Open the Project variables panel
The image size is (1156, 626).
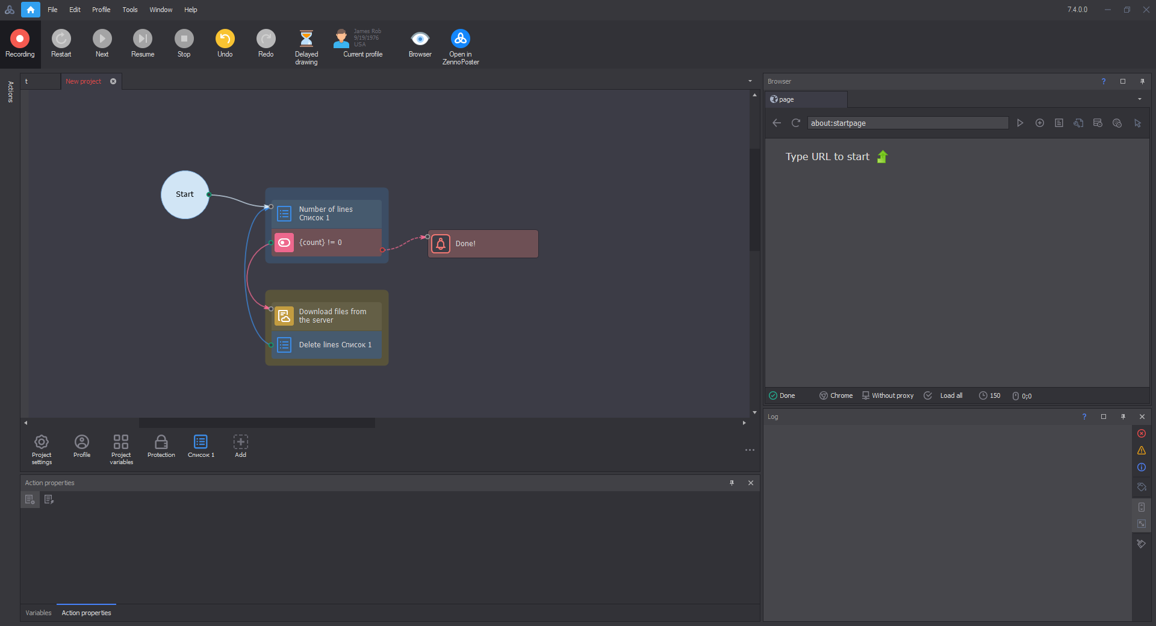tap(121, 442)
